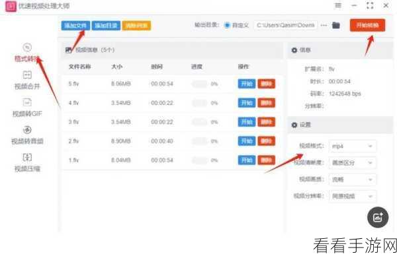Viewport: 397px width, 258px height.
Task: Click the floating screenshot button at bottom right
Action: (x=378, y=217)
